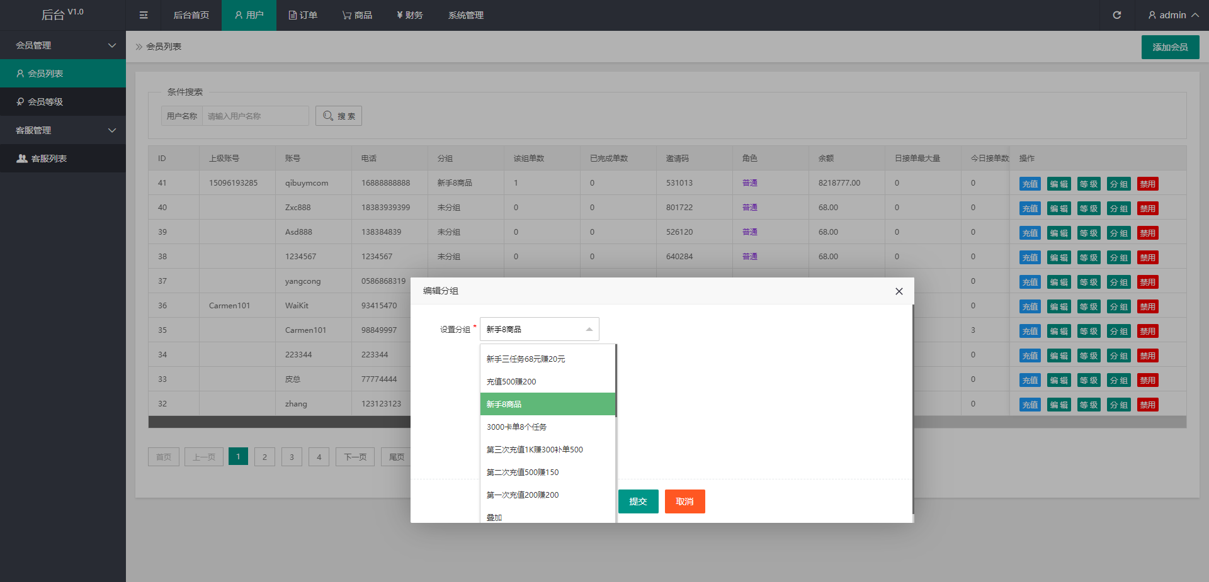Image resolution: width=1209 pixels, height=582 pixels.
Task: Click 禁用 button for user Zxc888
Action: 1147,208
